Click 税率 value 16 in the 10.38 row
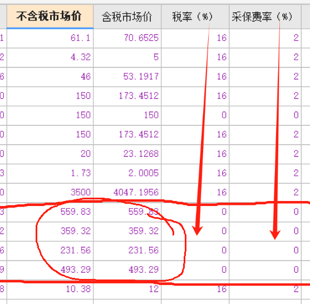Image resolution: width=310 pixels, height=304 pixels. tap(195, 289)
